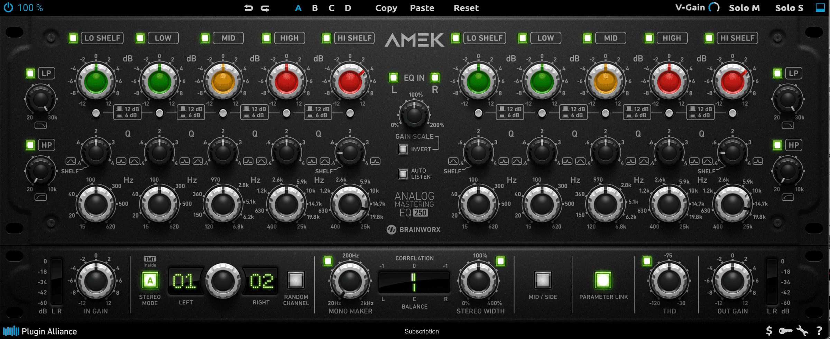This screenshot has height=339, width=830.
Task: Click the Solo S button
Action: click(789, 8)
